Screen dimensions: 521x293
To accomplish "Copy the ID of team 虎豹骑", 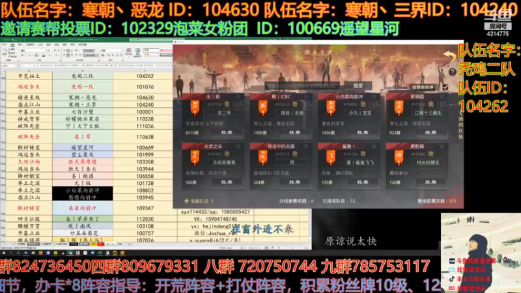I will point(431,154).
